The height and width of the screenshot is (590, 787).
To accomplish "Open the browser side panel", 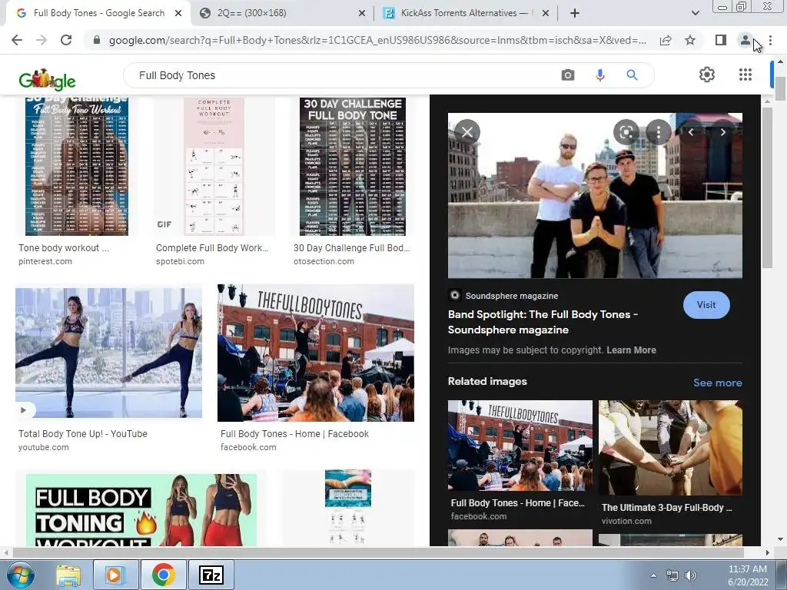I will [x=721, y=40].
